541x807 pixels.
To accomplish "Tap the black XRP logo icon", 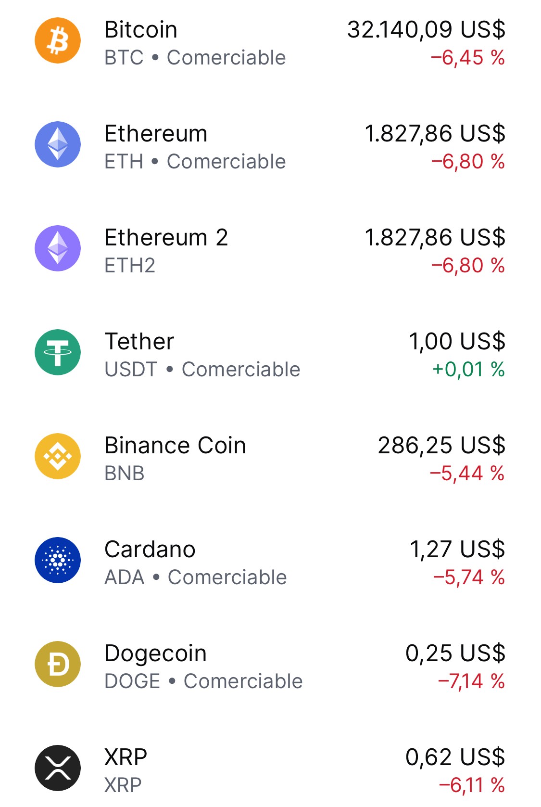I will pyautogui.click(x=58, y=768).
